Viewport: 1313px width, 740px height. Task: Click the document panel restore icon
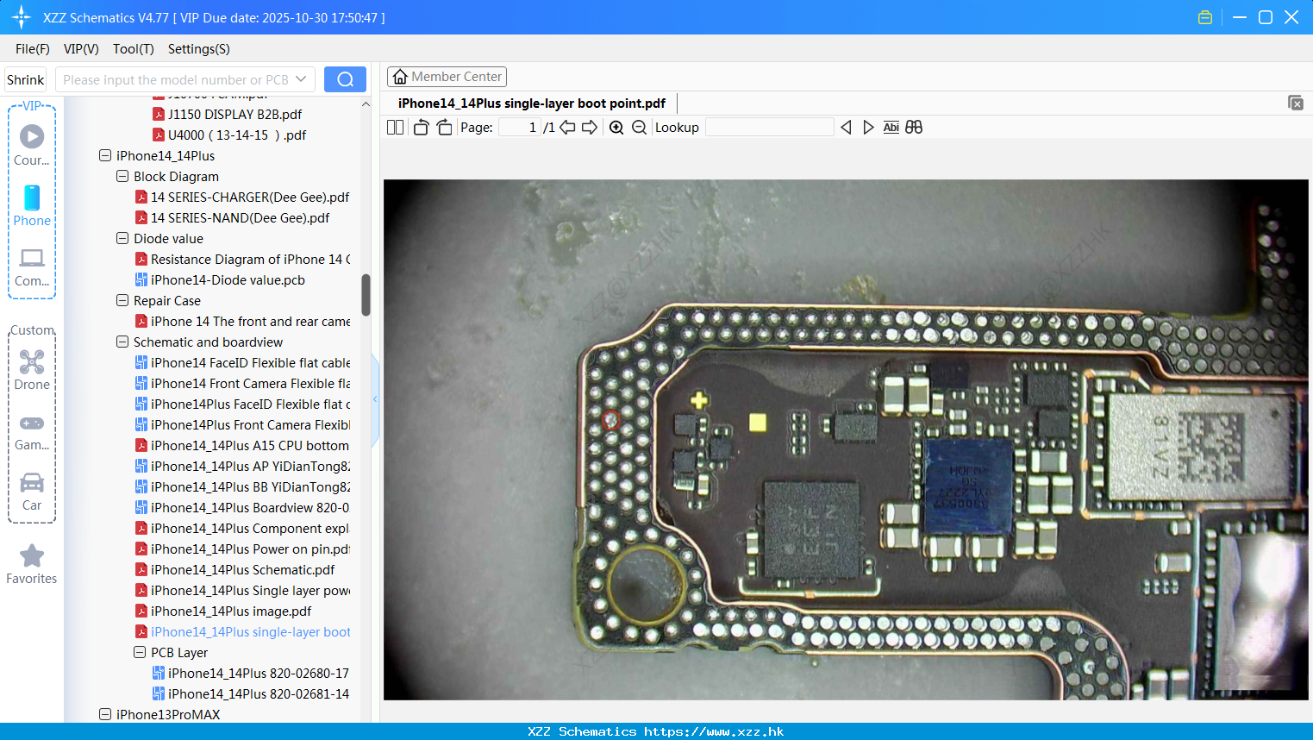click(x=1296, y=103)
